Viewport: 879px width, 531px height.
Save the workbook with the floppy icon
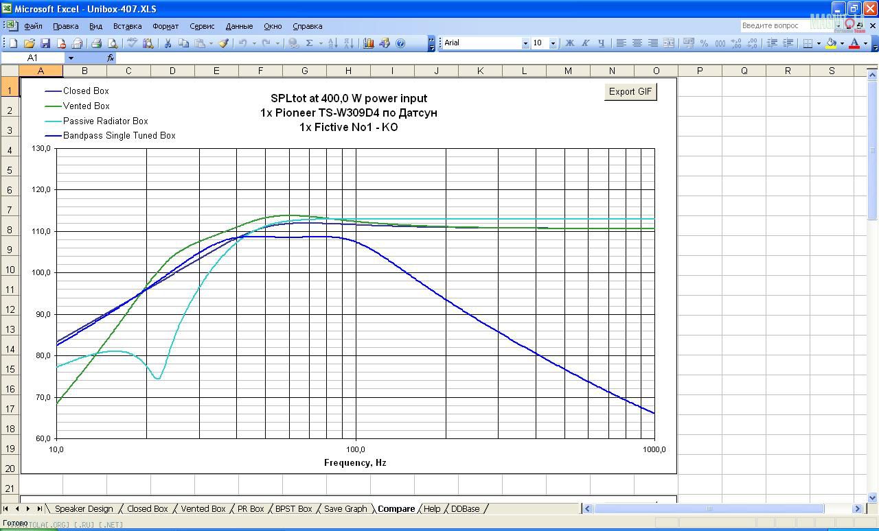coord(45,43)
